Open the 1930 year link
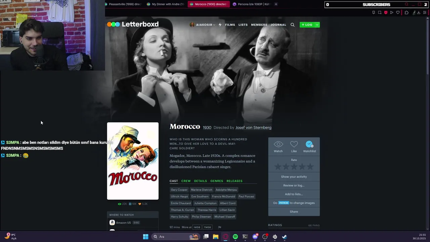This screenshot has height=242, width=430. coord(207,128)
